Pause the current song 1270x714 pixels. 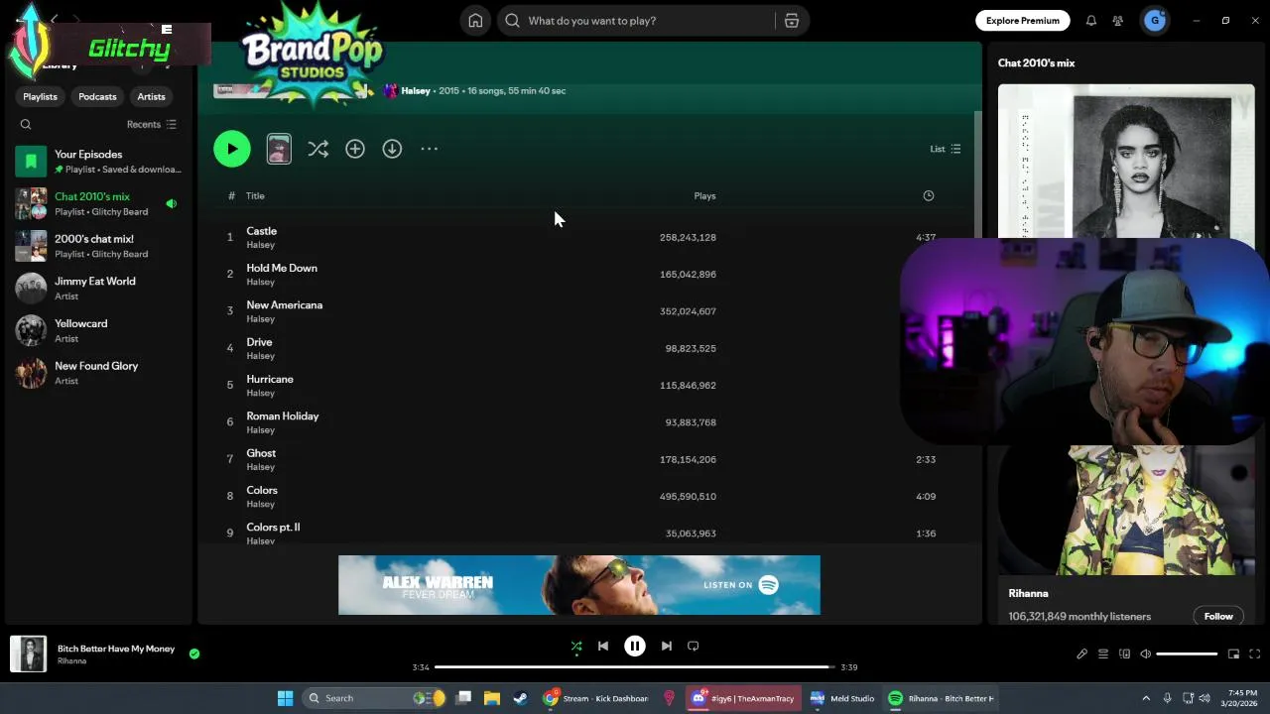[635, 646]
